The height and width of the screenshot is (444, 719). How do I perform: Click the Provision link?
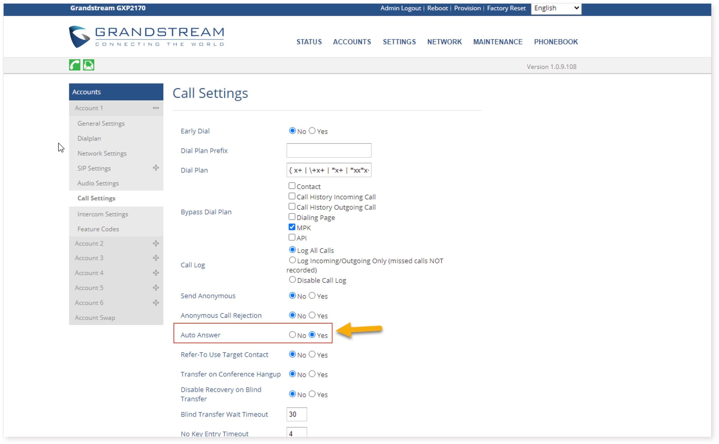coord(467,8)
